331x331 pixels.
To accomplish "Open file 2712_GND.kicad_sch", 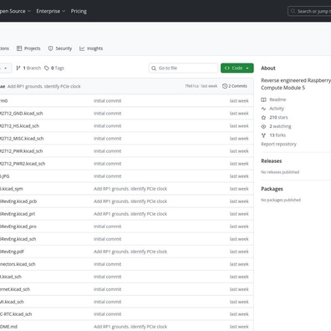I will click(22, 114).
